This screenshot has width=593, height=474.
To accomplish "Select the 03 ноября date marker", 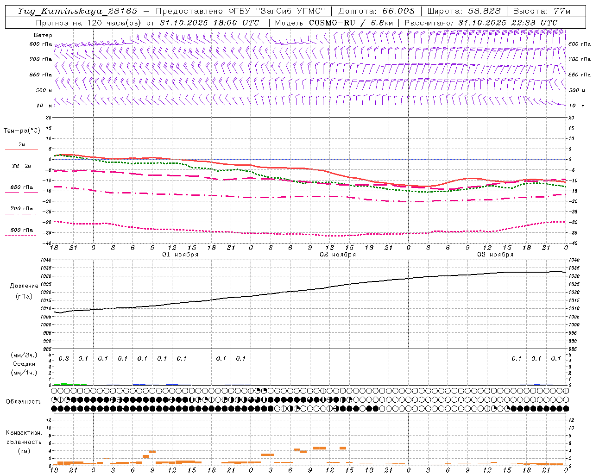I will (x=495, y=255).
